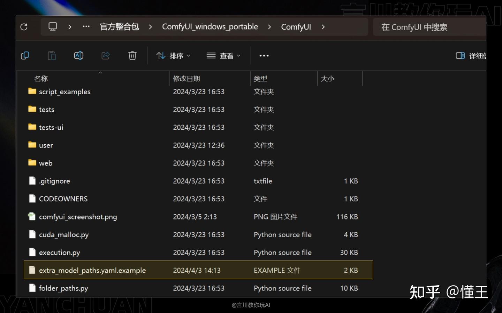Select execution.py file name
This screenshot has width=502, height=313.
59,252
